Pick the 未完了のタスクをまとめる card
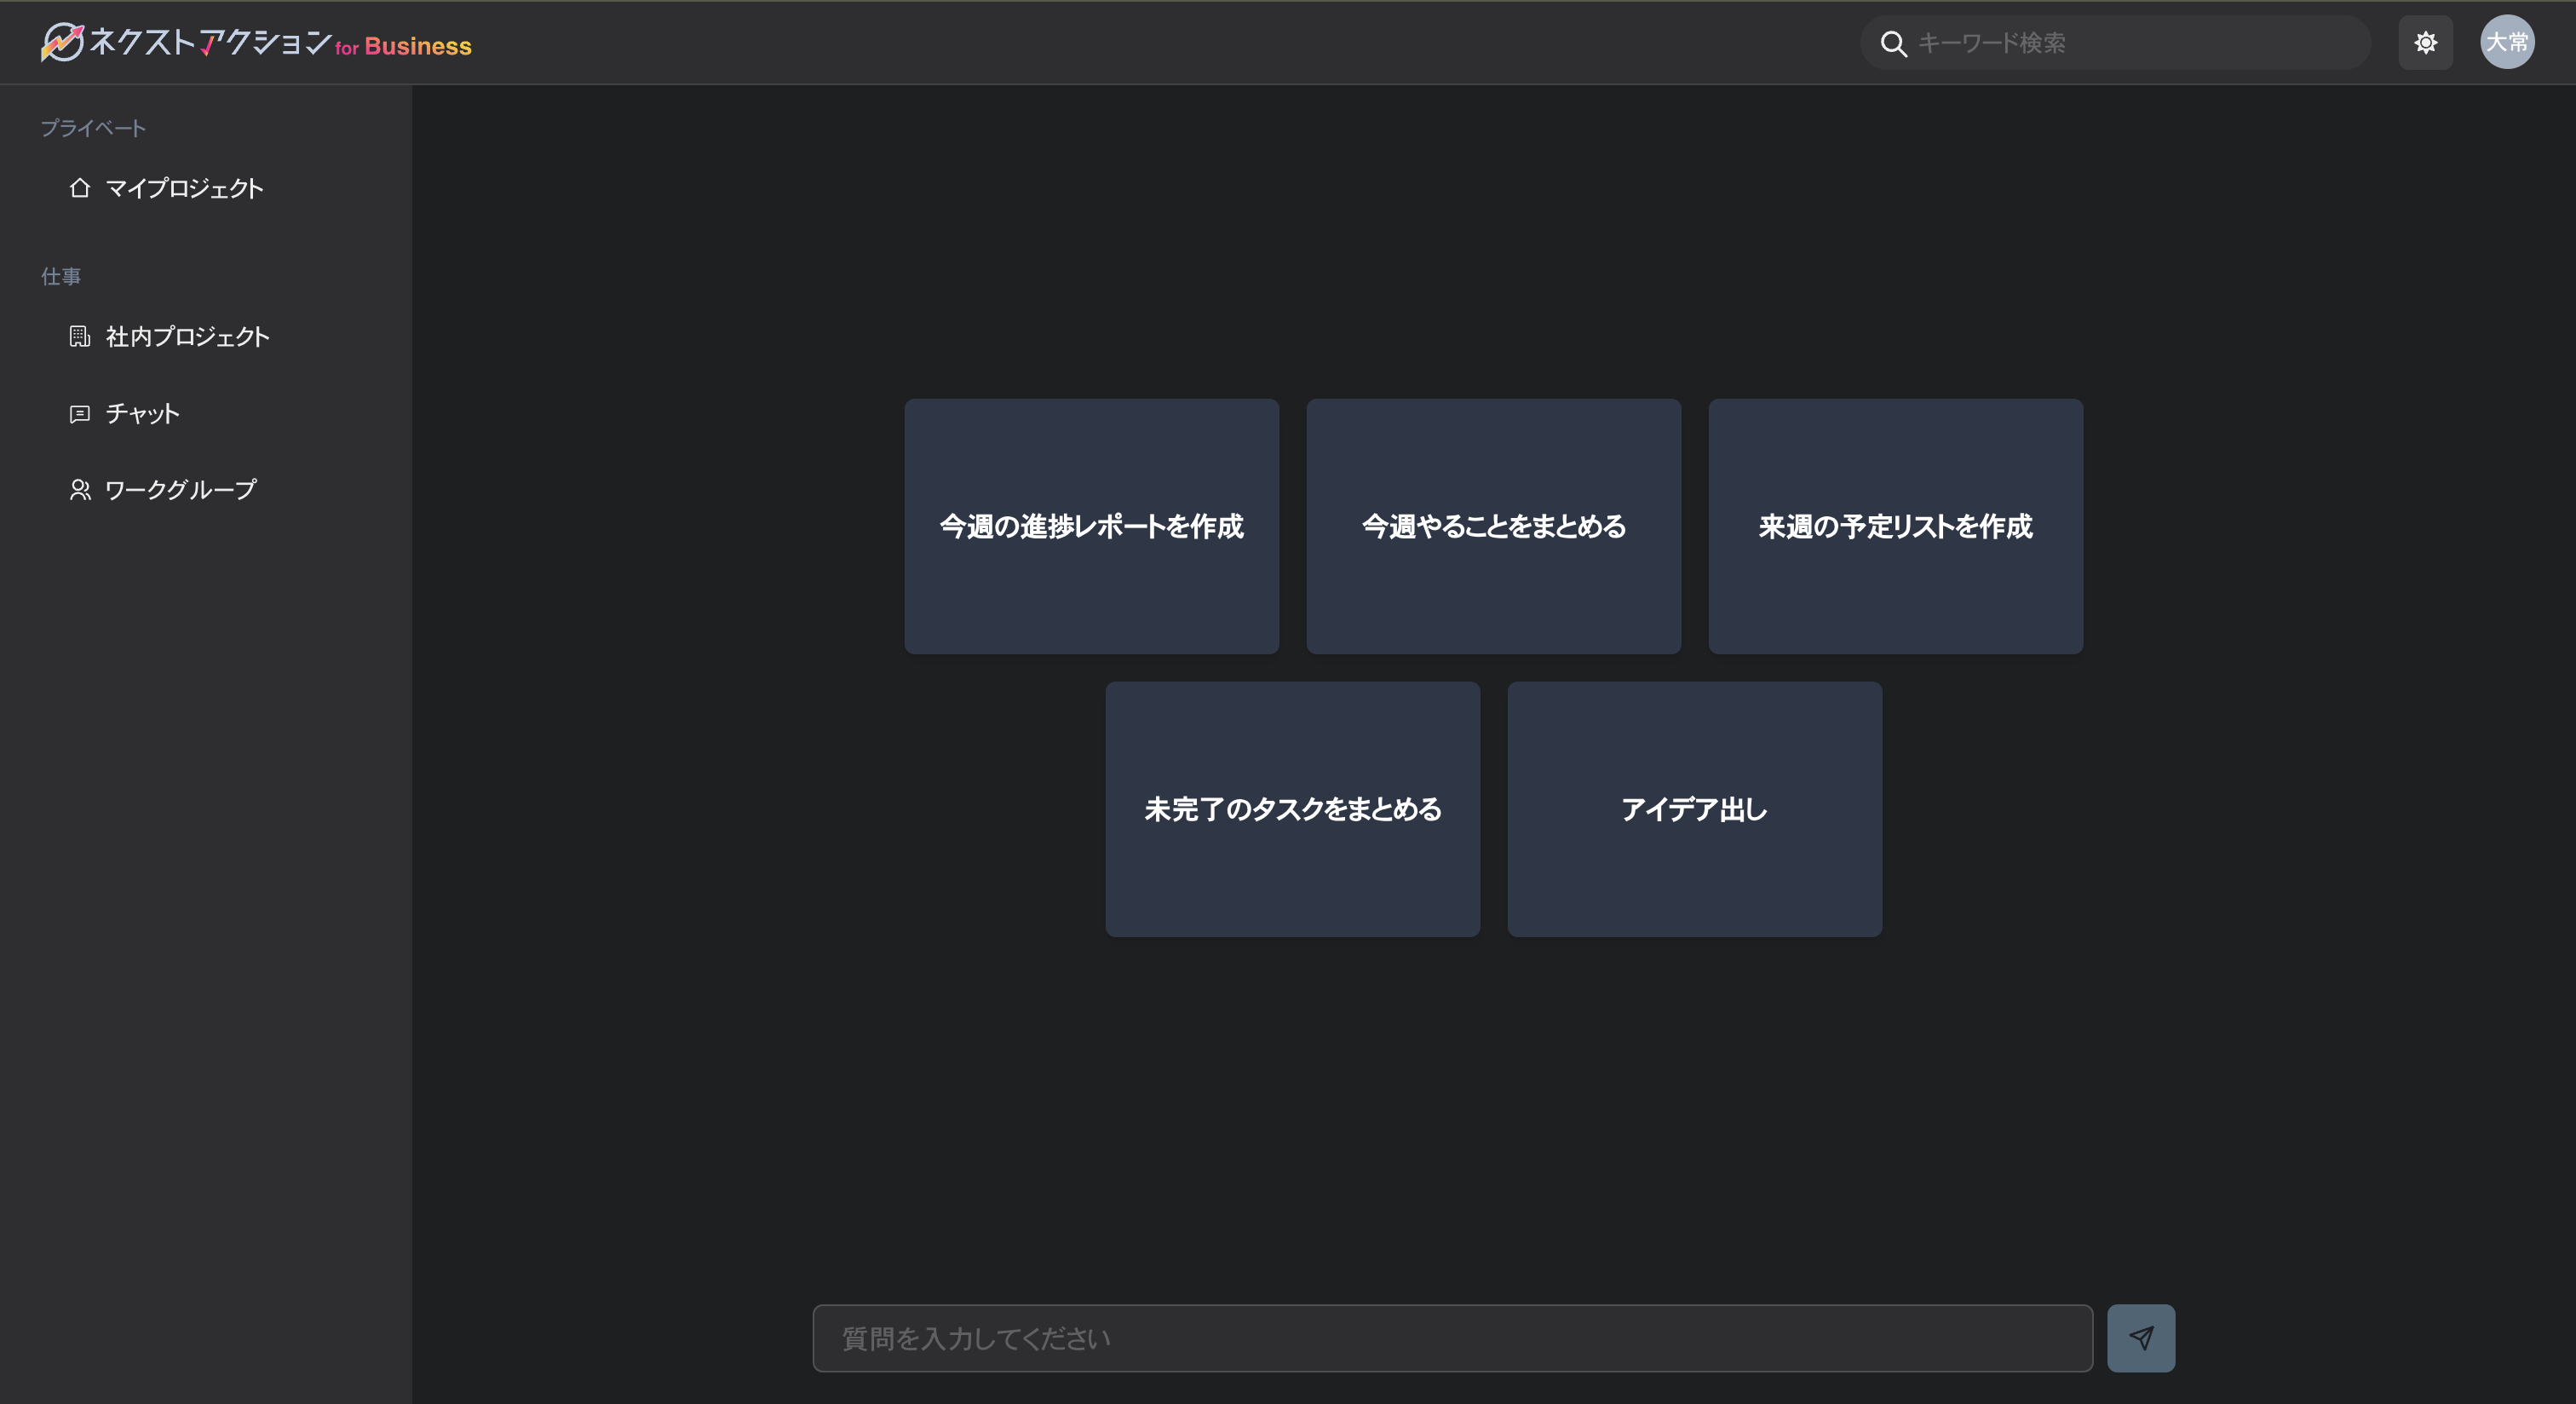This screenshot has height=1404, width=2576. [1292, 809]
